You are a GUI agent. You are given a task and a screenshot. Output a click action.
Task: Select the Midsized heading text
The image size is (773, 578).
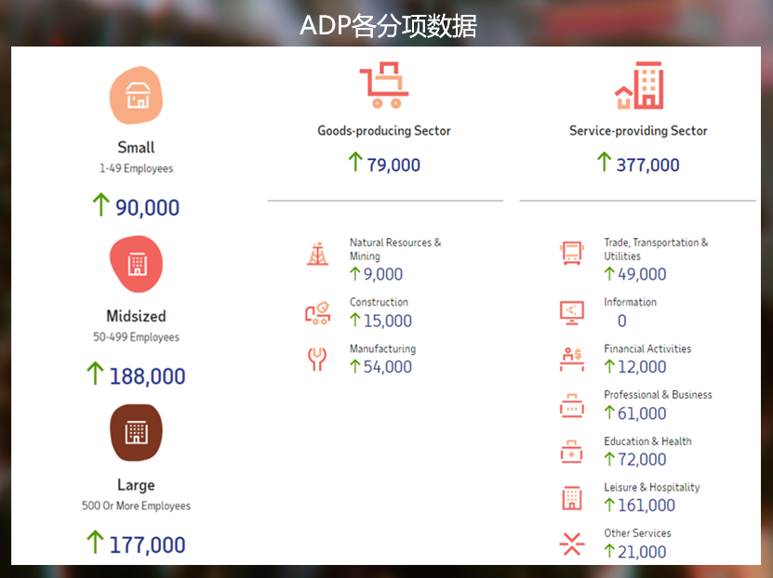coord(136,316)
